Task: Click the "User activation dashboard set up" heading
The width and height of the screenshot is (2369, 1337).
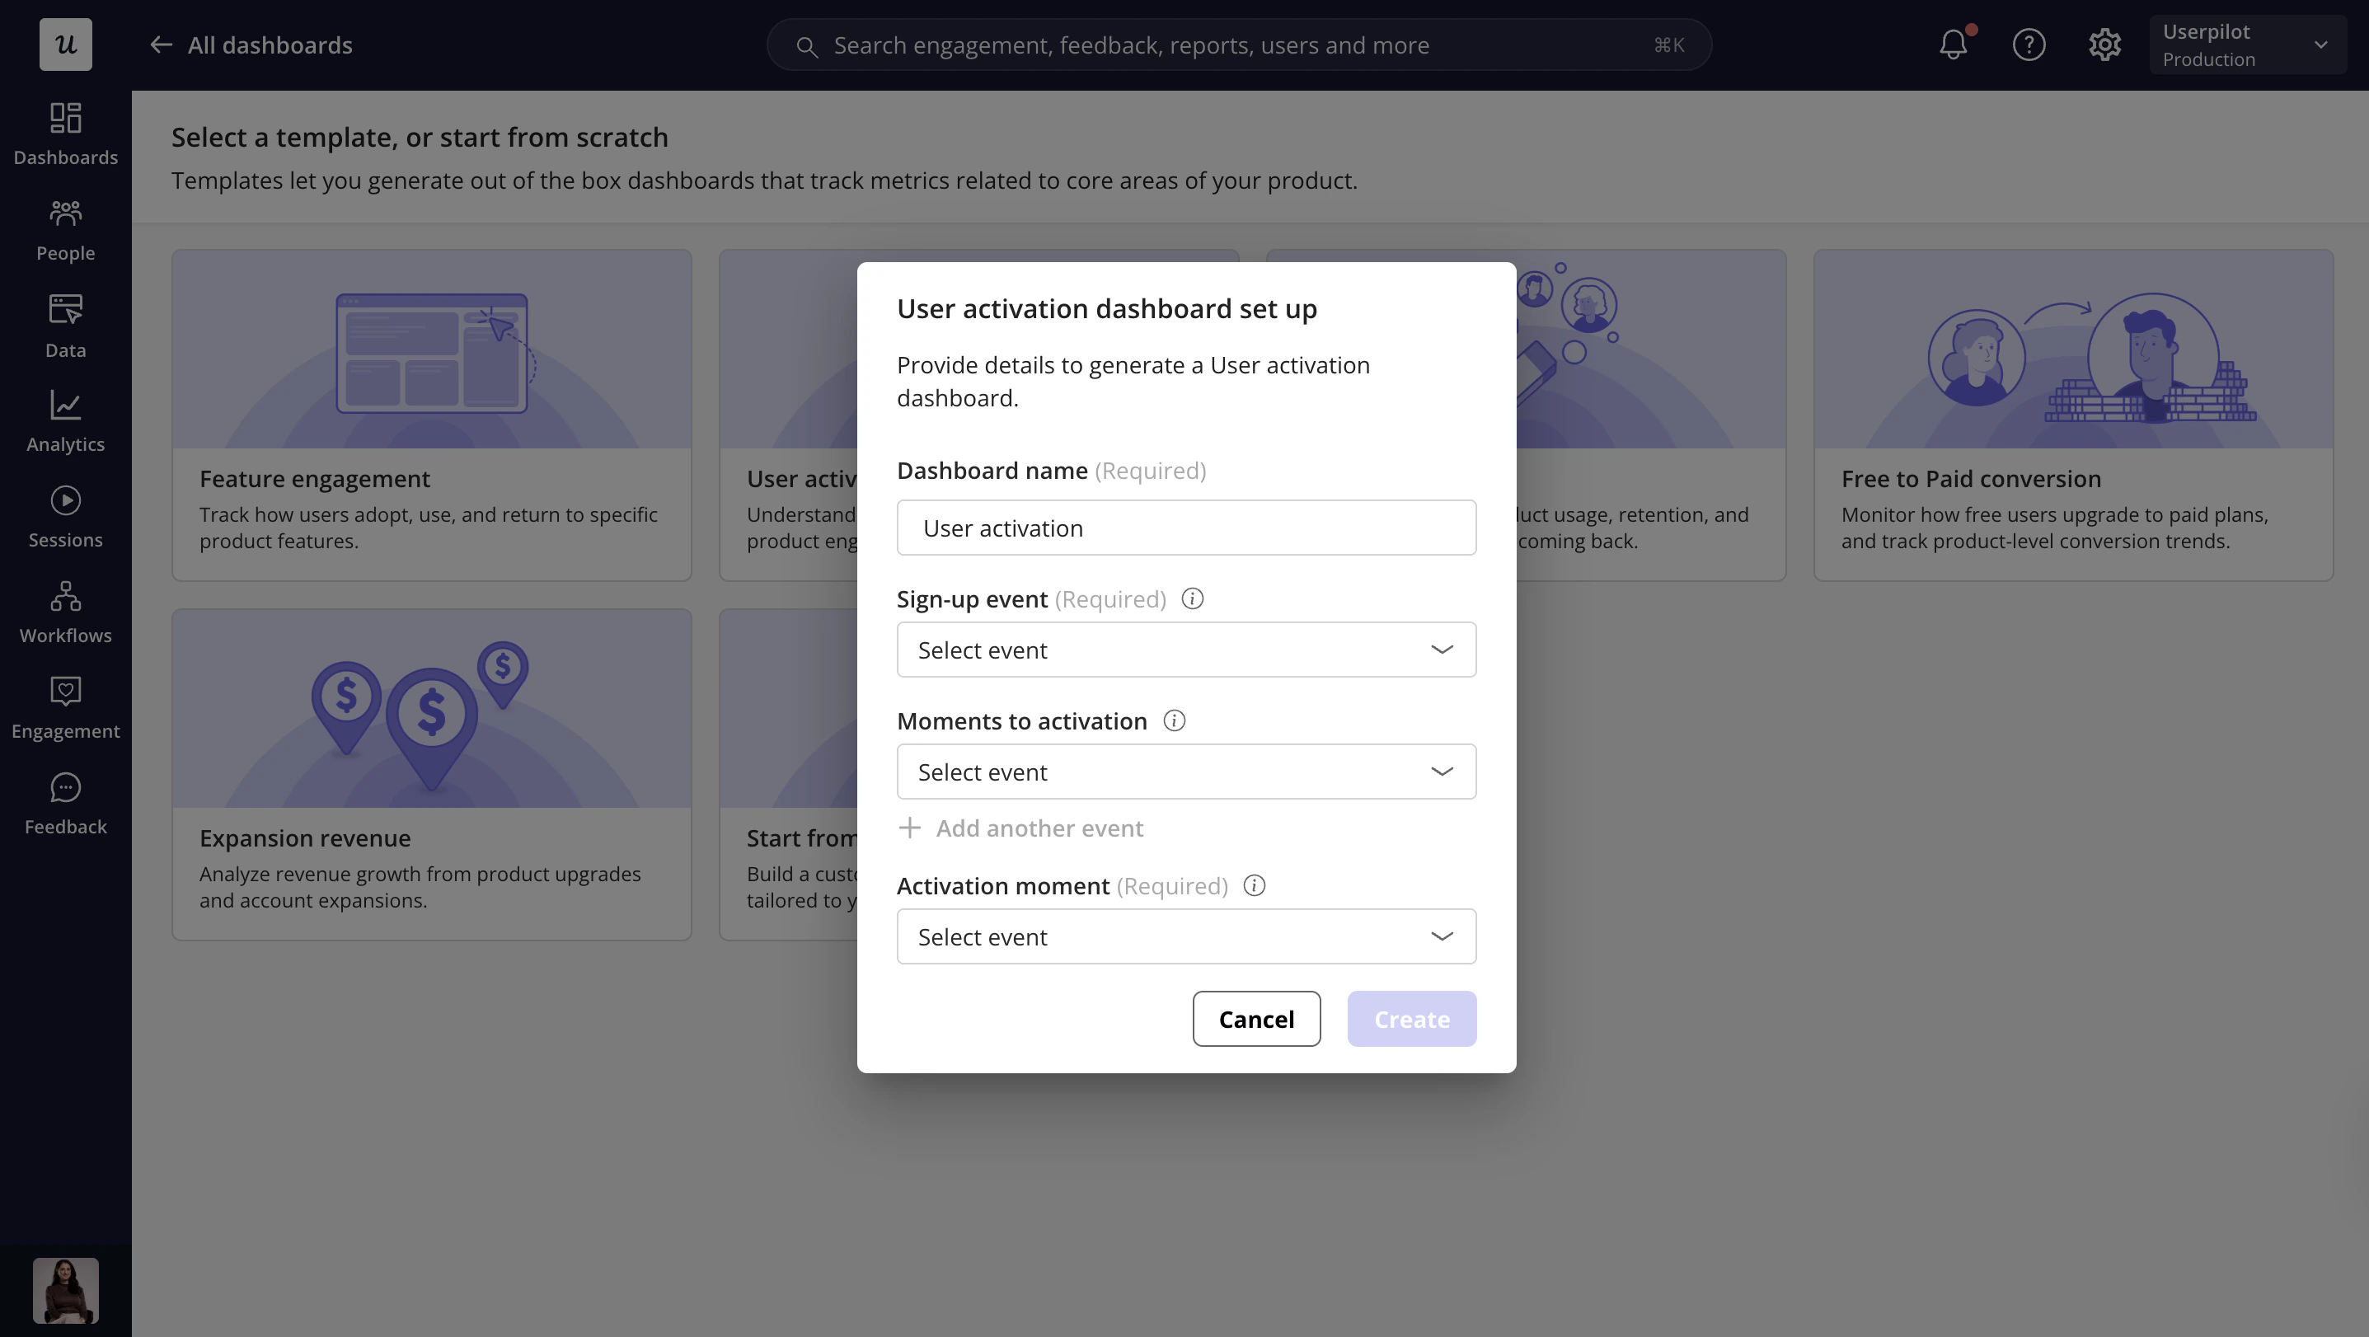Action: (x=1106, y=308)
